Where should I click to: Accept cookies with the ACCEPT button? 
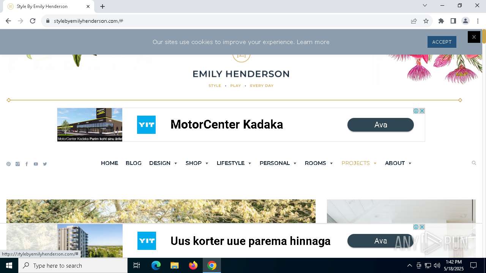pos(442,42)
